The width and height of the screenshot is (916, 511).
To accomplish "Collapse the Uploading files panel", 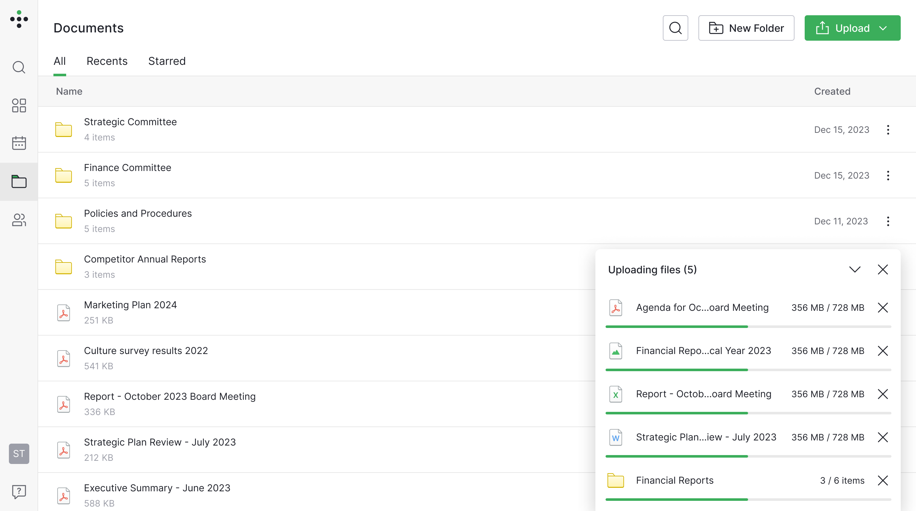I will [x=855, y=269].
